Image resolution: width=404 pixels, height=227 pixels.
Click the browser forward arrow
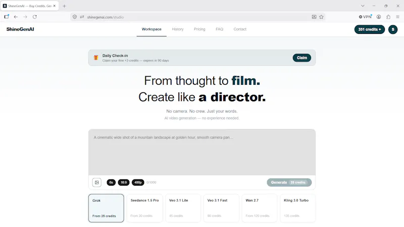tap(25, 17)
